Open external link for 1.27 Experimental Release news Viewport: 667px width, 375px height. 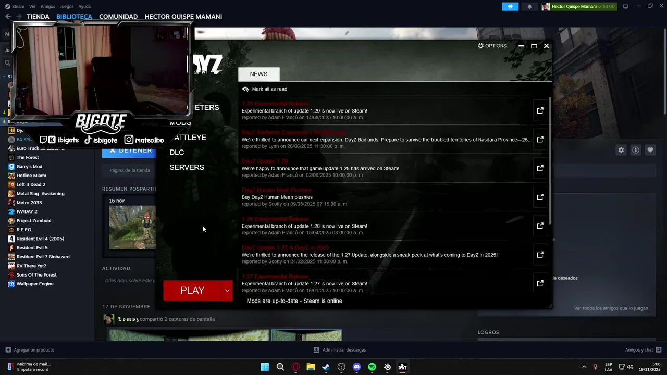(x=540, y=283)
